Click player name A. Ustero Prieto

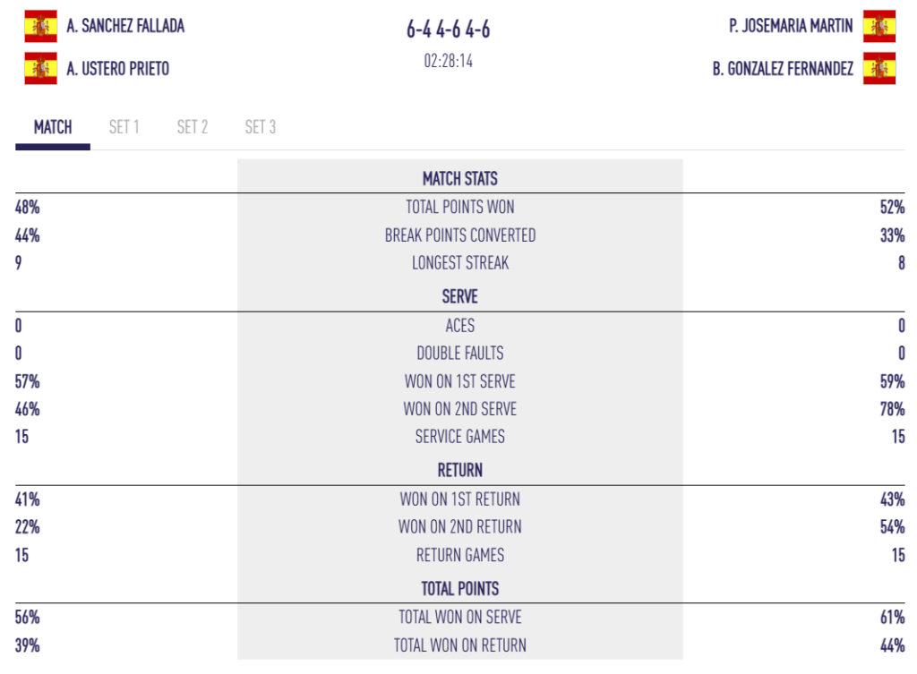coord(117,69)
